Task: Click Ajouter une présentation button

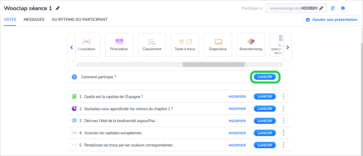Action: pos(331,20)
